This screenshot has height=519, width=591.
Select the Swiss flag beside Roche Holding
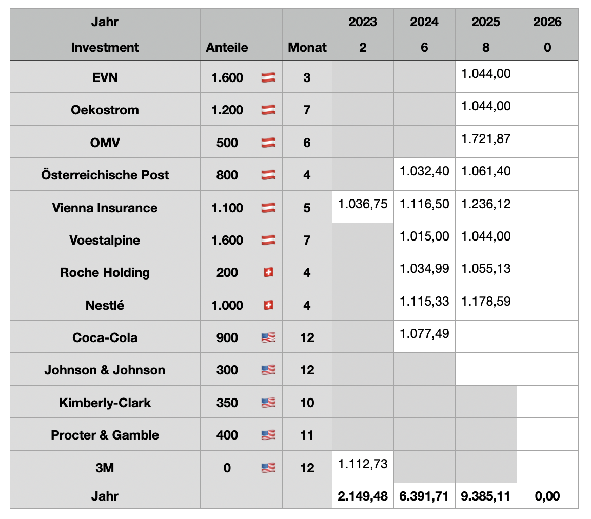pyautogui.click(x=268, y=272)
